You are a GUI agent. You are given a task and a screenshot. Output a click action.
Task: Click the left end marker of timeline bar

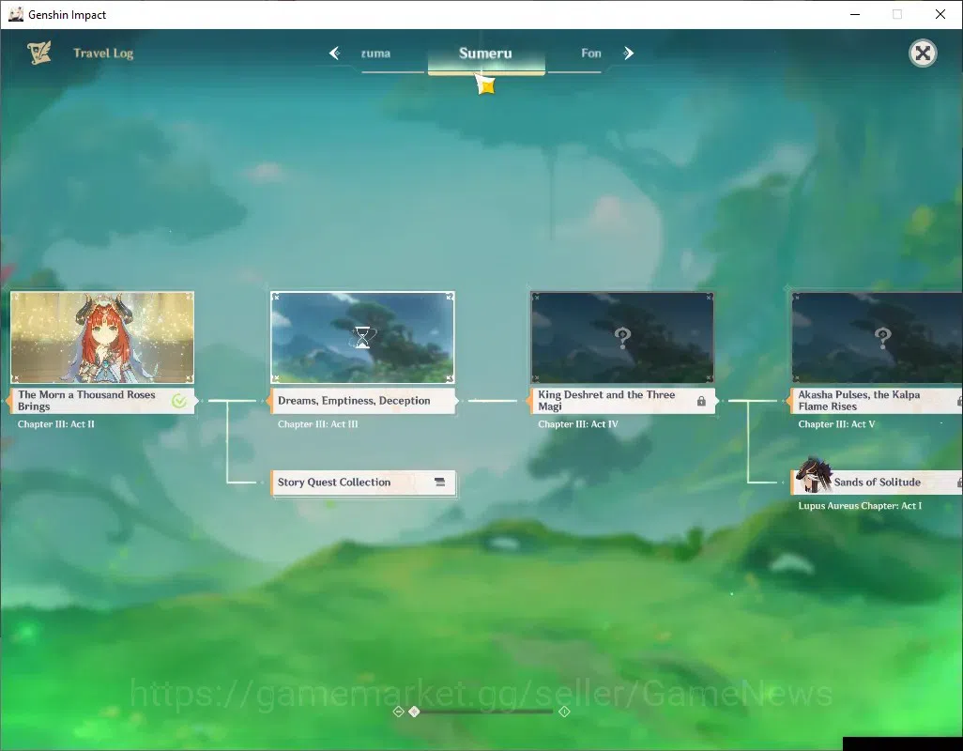pyautogui.click(x=398, y=711)
